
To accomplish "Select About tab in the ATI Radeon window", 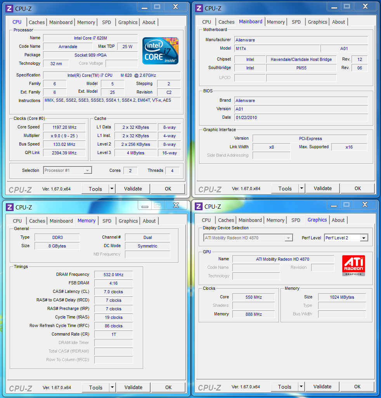I will (x=338, y=220).
